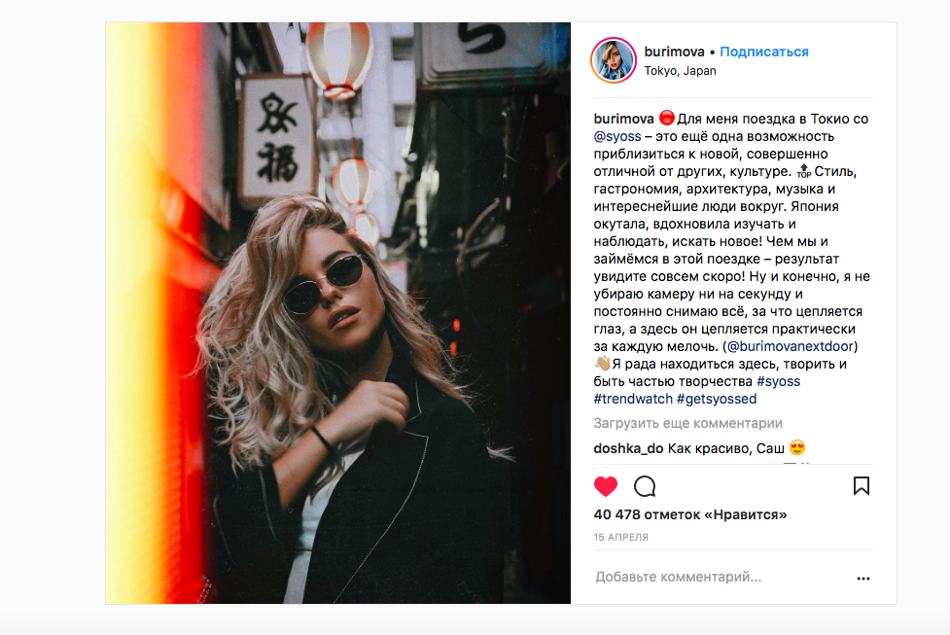Open burimova username in post header
Viewport: 950px width, 635px height.
(674, 53)
